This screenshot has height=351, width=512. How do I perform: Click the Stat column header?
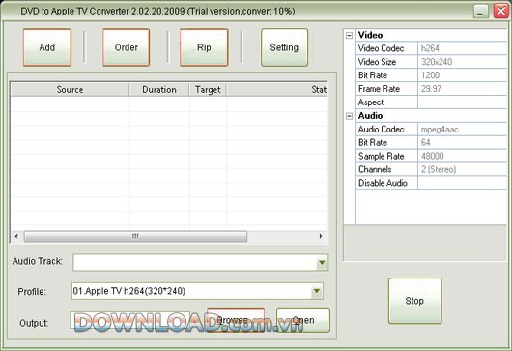coord(277,90)
